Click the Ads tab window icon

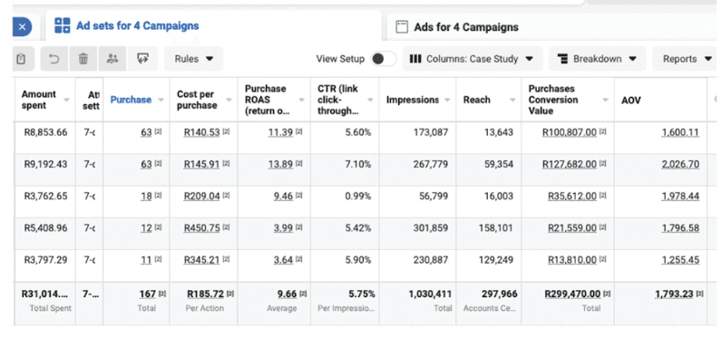click(x=402, y=27)
